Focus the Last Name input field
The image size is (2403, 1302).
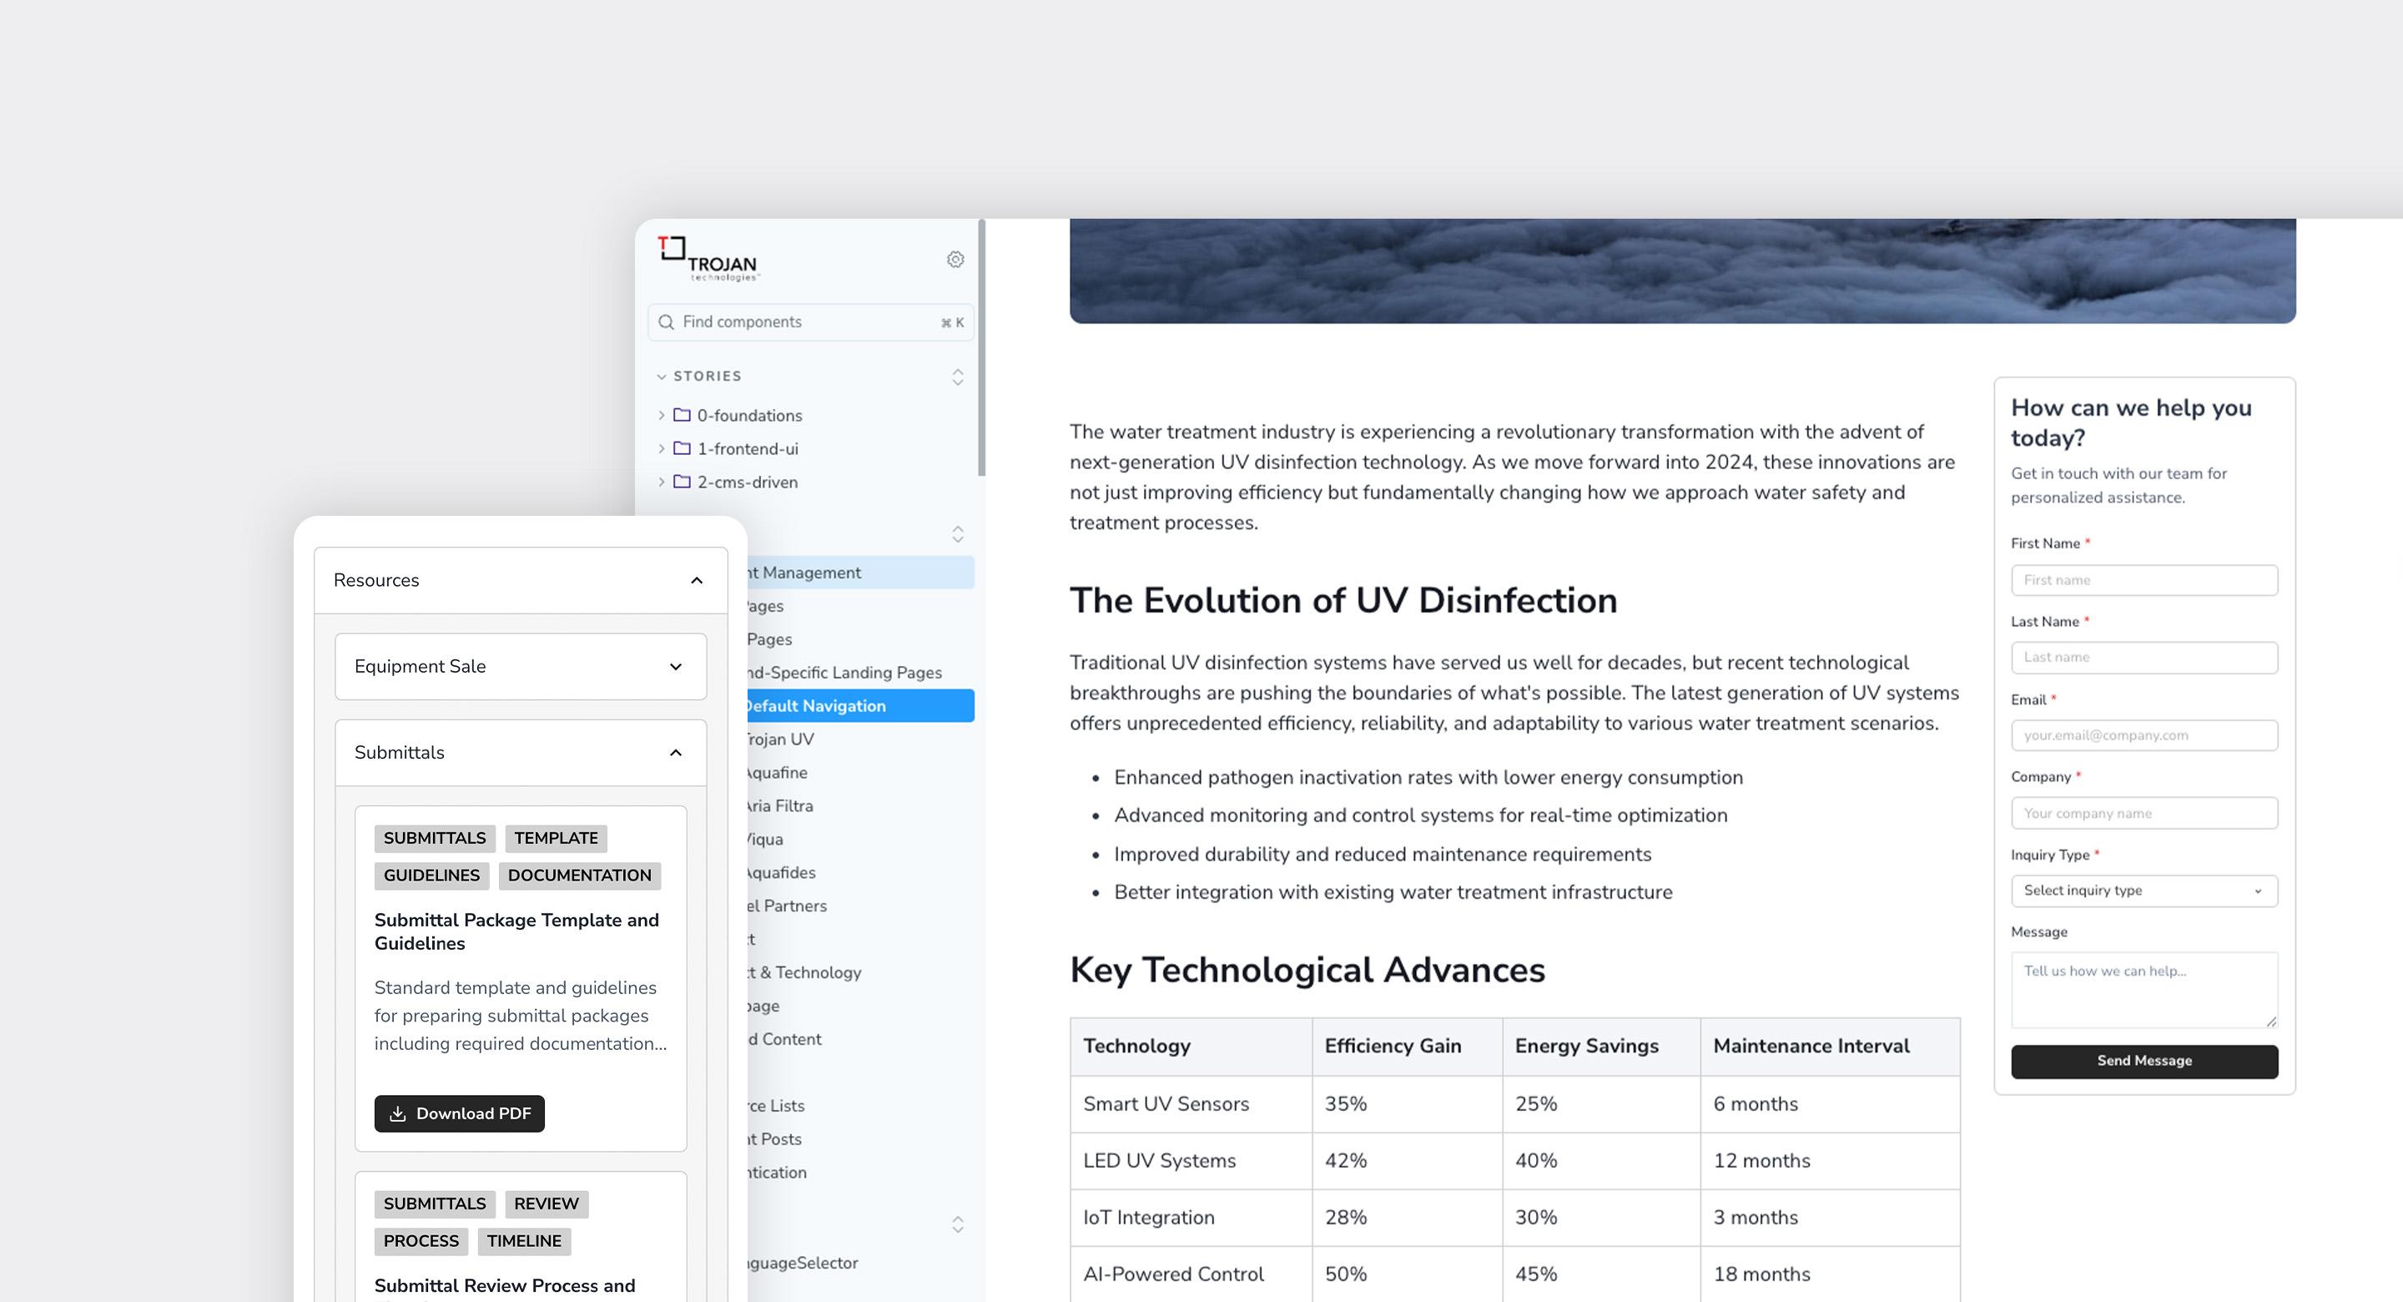click(2144, 657)
